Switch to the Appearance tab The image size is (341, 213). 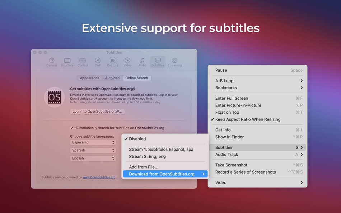89,78
